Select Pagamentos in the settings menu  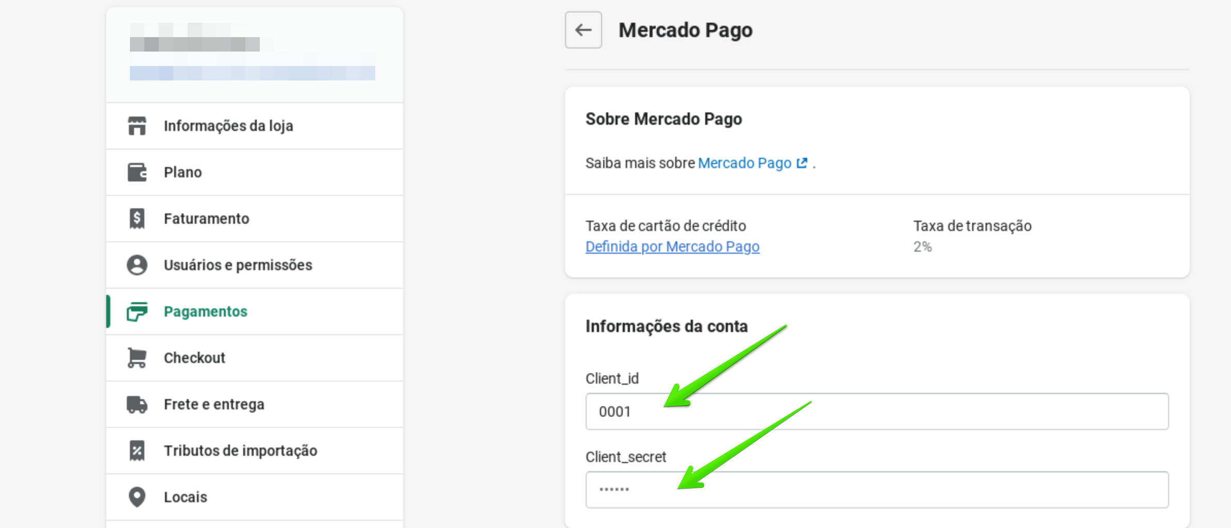(255, 311)
